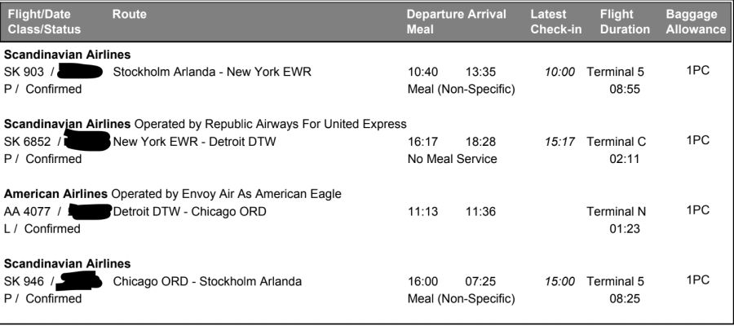The image size is (734, 326).
Task: Click the American Airlines carrier name
Action: coord(56,194)
